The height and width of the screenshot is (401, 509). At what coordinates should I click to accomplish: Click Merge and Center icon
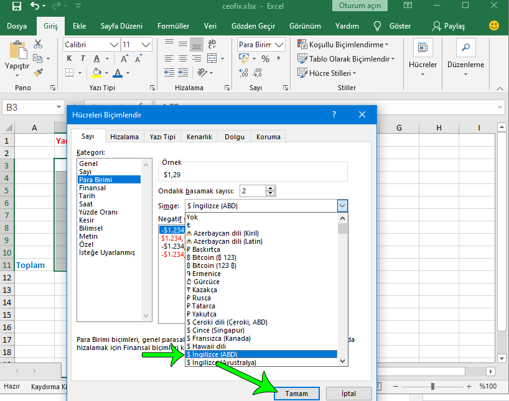click(212, 58)
